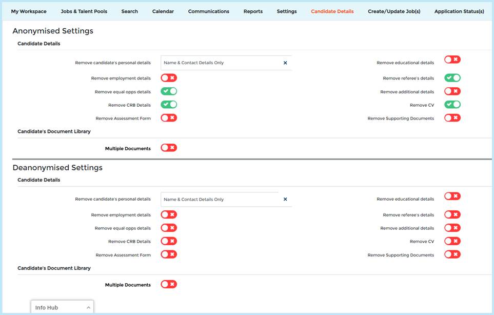Clear the Anonymised personal details selection
494x315 pixels.
(285, 62)
